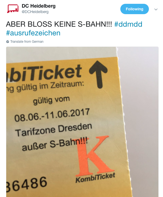
Task: Click the orange K logo in the photo
Action: click(95, 156)
